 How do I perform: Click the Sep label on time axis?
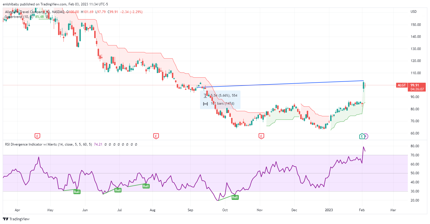[x=190, y=210]
